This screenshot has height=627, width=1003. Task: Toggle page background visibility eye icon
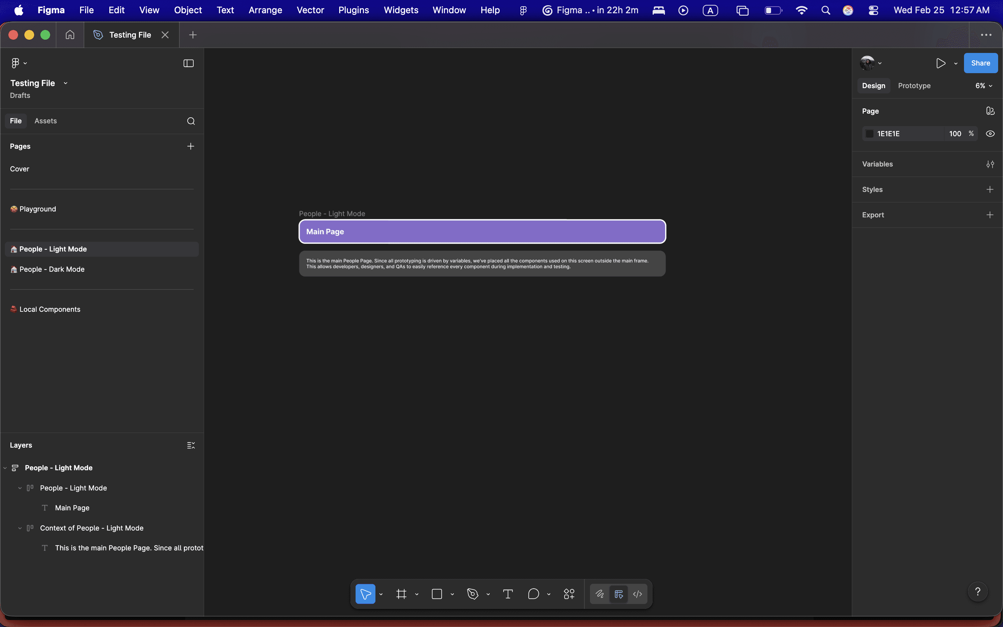click(990, 133)
